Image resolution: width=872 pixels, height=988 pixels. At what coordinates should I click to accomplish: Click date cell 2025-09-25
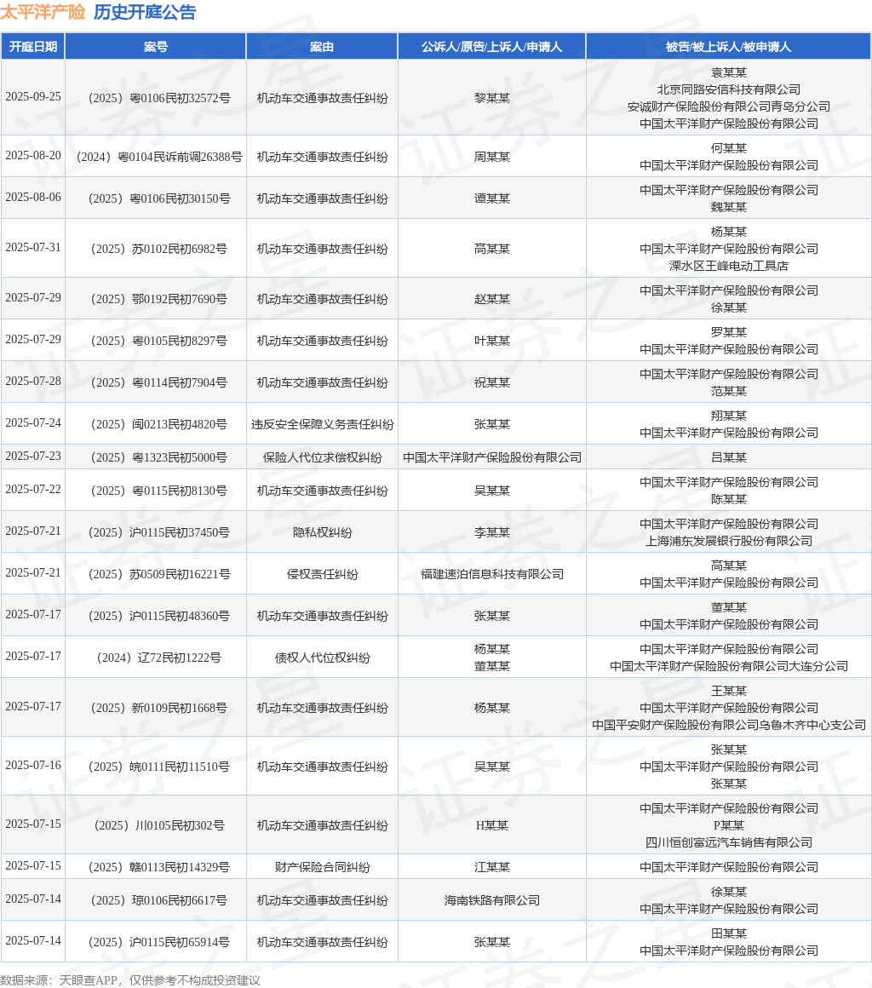33,97
